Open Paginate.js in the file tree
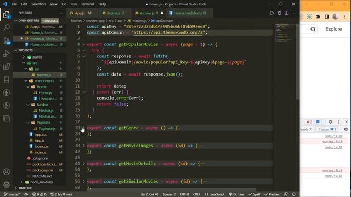This screenshot has height=197, width=351. pyautogui.click(x=47, y=129)
